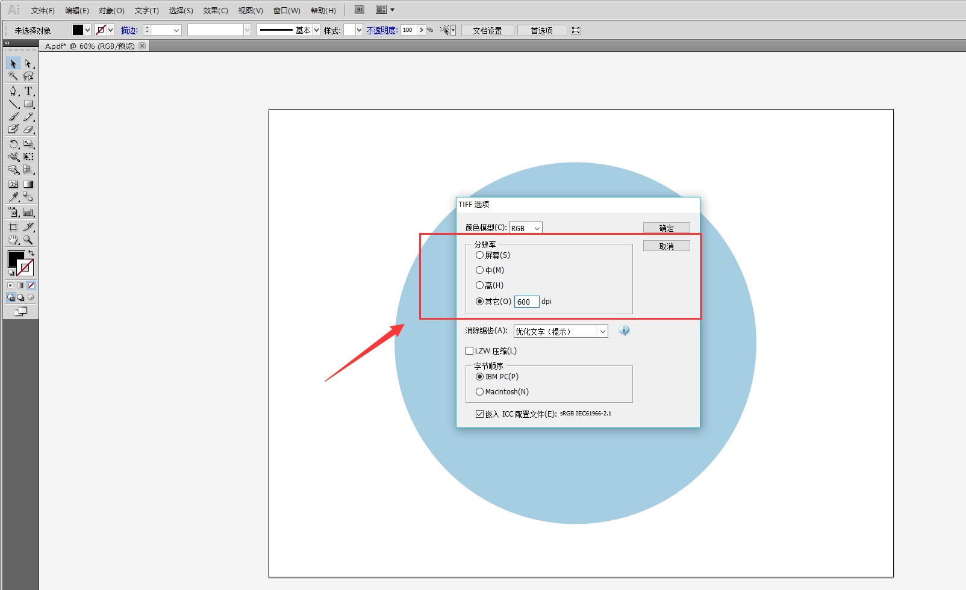
Task: Cancel the TIFF options dialog (取消)
Action: [x=667, y=246]
